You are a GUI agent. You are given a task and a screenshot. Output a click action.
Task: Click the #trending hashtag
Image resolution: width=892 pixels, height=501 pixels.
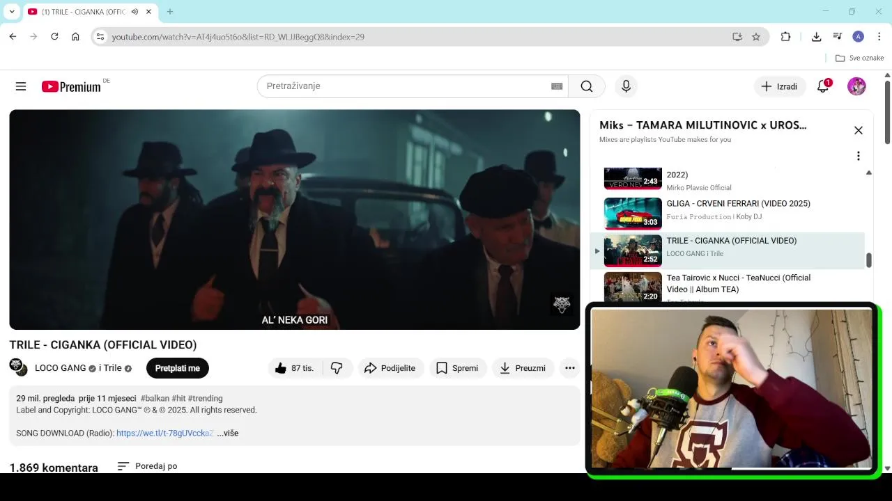point(205,399)
